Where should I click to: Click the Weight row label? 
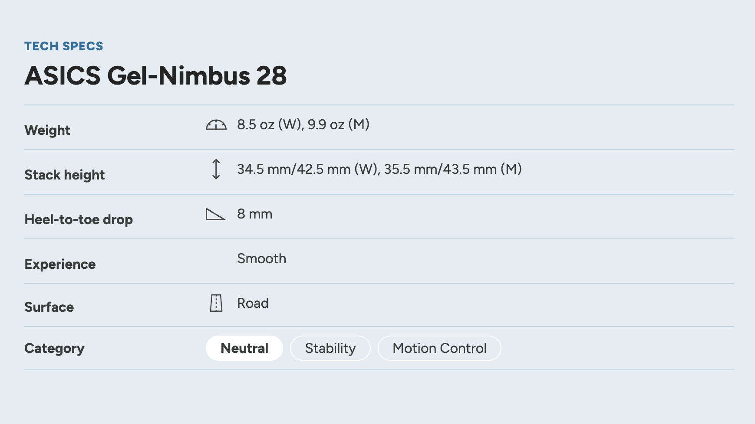[x=47, y=130]
